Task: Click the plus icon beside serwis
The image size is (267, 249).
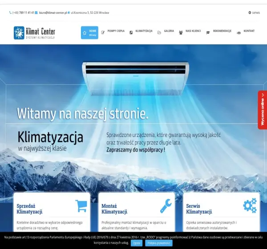Action: [x=250, y=12]
